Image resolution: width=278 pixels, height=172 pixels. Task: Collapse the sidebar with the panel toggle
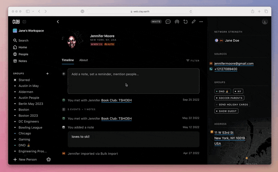coord(24,22)
